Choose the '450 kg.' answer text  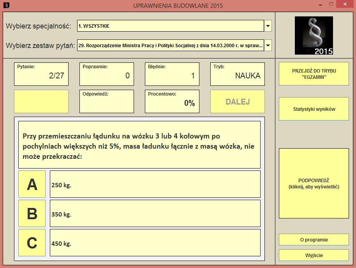click(x=155, y=243)
